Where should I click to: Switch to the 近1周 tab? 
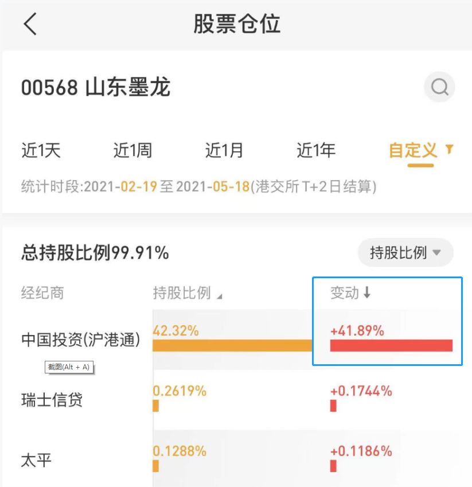click(132, 151)
